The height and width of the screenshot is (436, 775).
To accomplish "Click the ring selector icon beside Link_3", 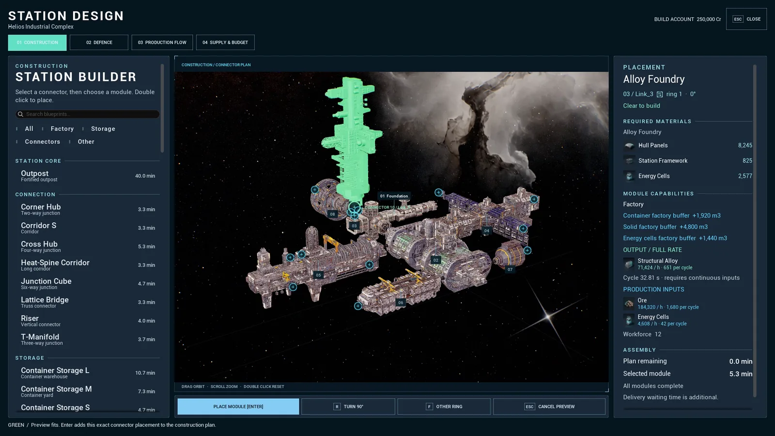I will [x=660, y=94].
